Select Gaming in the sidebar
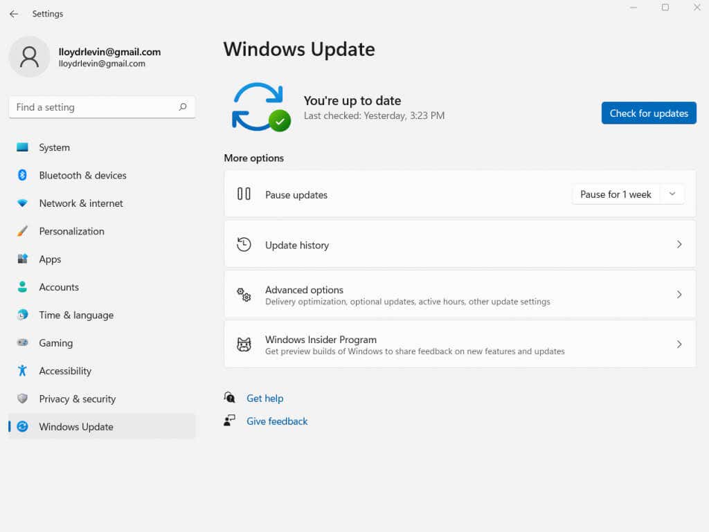The width and height of the screenshot is (709, 532). point(102,343)
